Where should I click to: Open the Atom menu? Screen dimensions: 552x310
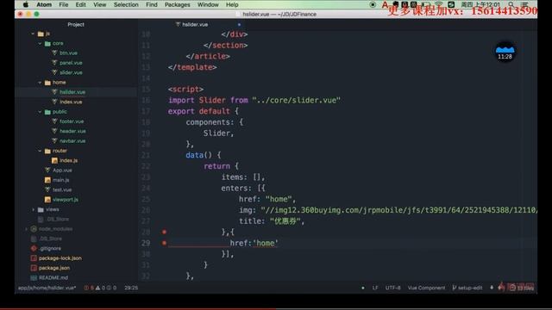44,4
